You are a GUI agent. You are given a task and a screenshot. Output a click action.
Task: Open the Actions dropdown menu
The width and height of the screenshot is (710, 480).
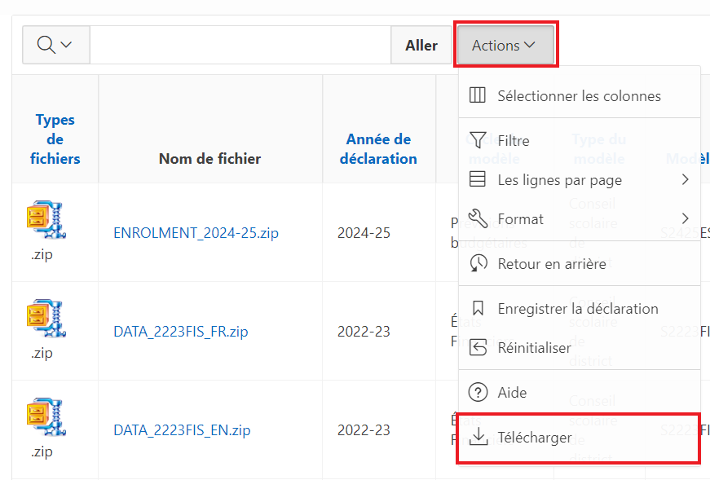click(504, 46)
